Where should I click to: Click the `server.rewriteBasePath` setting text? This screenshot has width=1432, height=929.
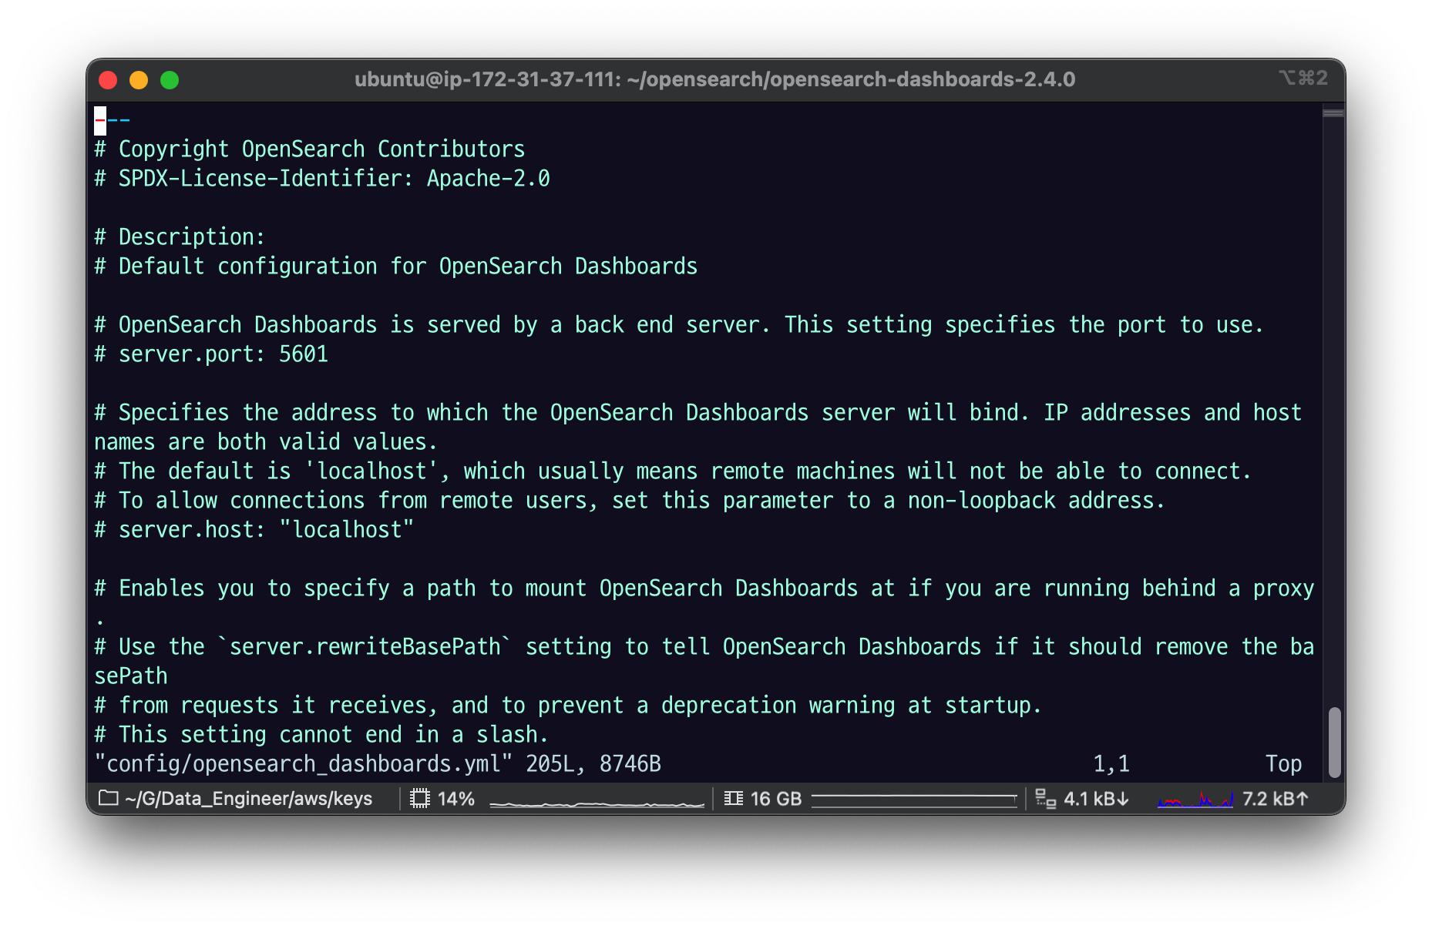click(x=365, y=646)
